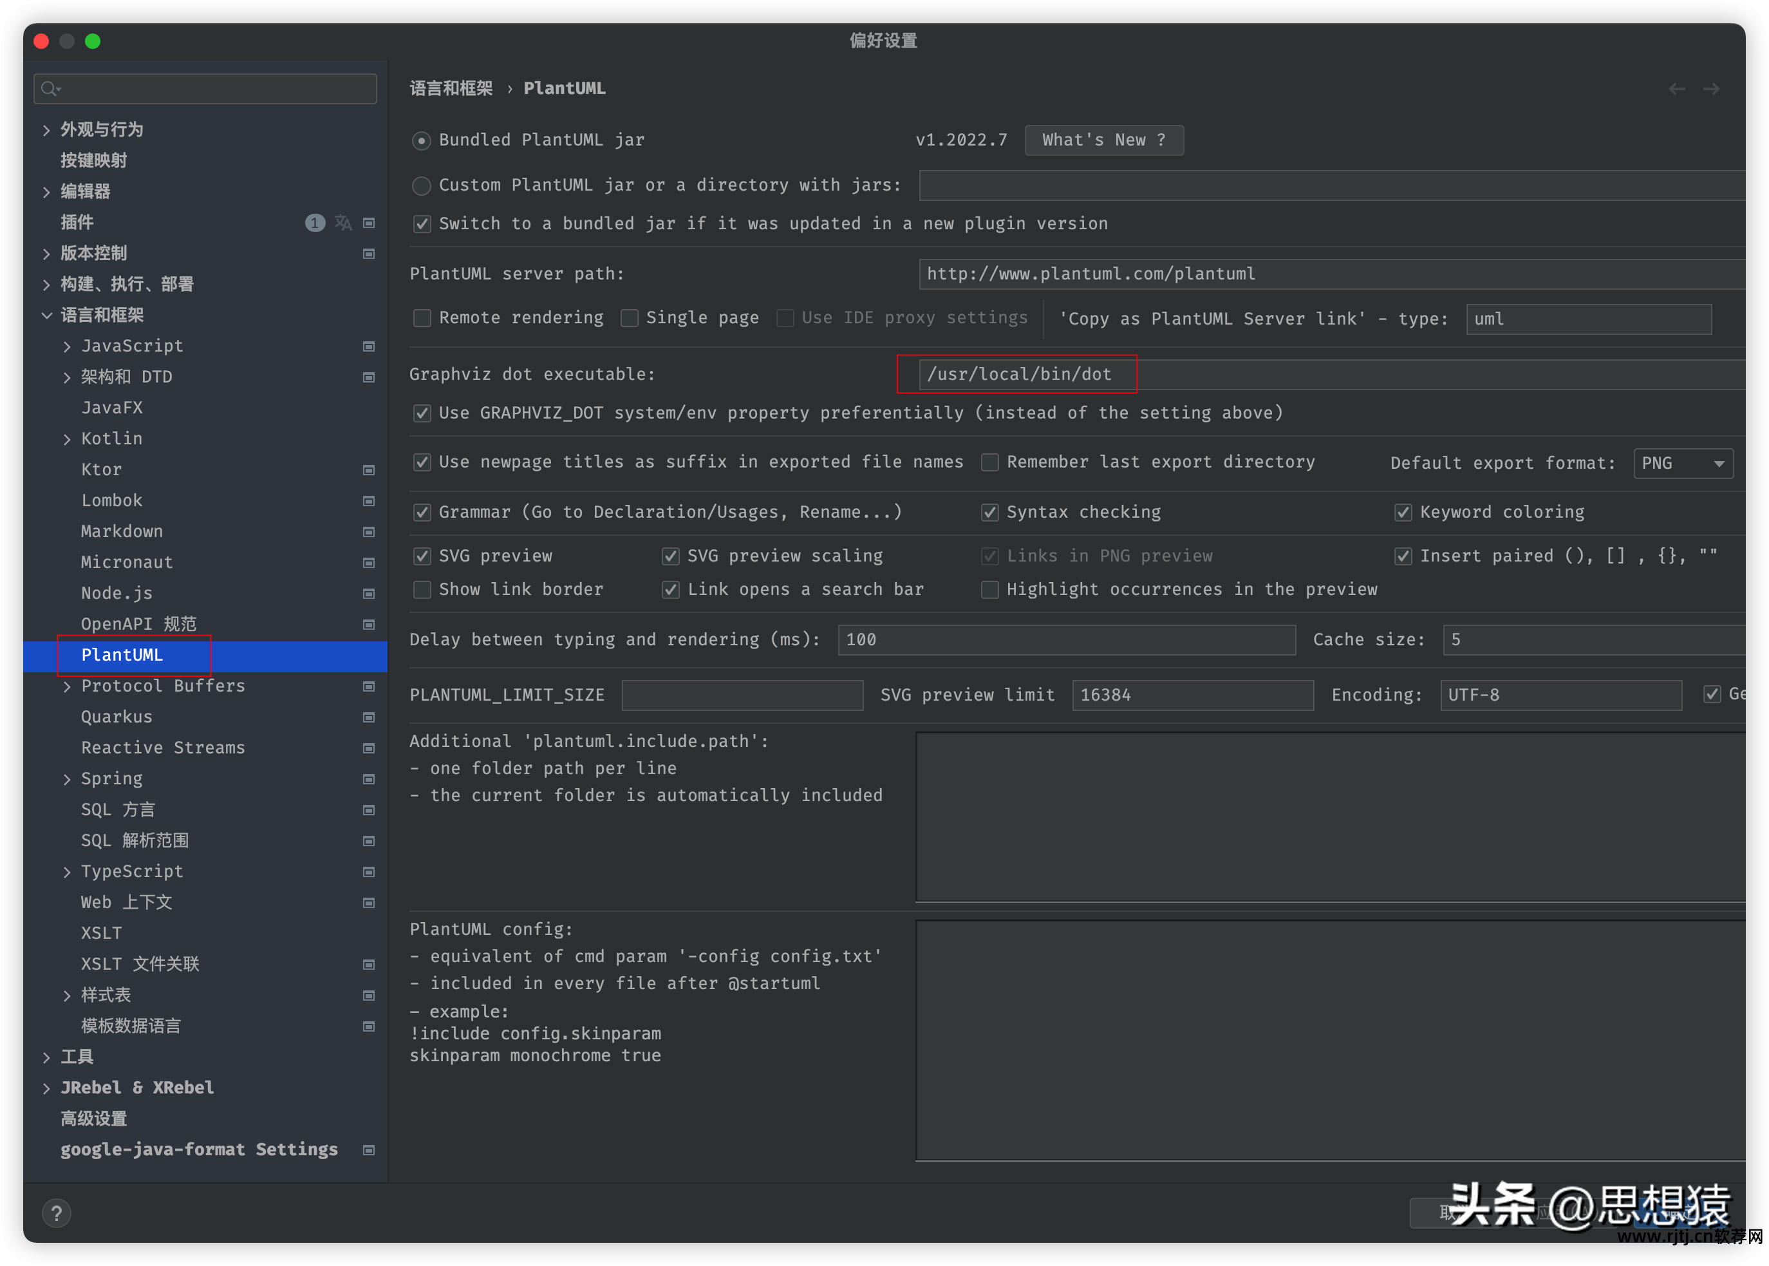This screenshot has width=1769, height=1266.
Task: Click the project-level icon beside Quarkus
Action: [x=369, y=717]
